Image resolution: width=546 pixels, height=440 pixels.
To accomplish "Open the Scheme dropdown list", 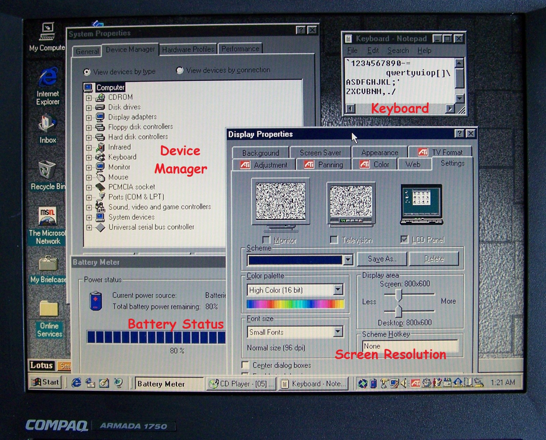I will click(348, 260).
